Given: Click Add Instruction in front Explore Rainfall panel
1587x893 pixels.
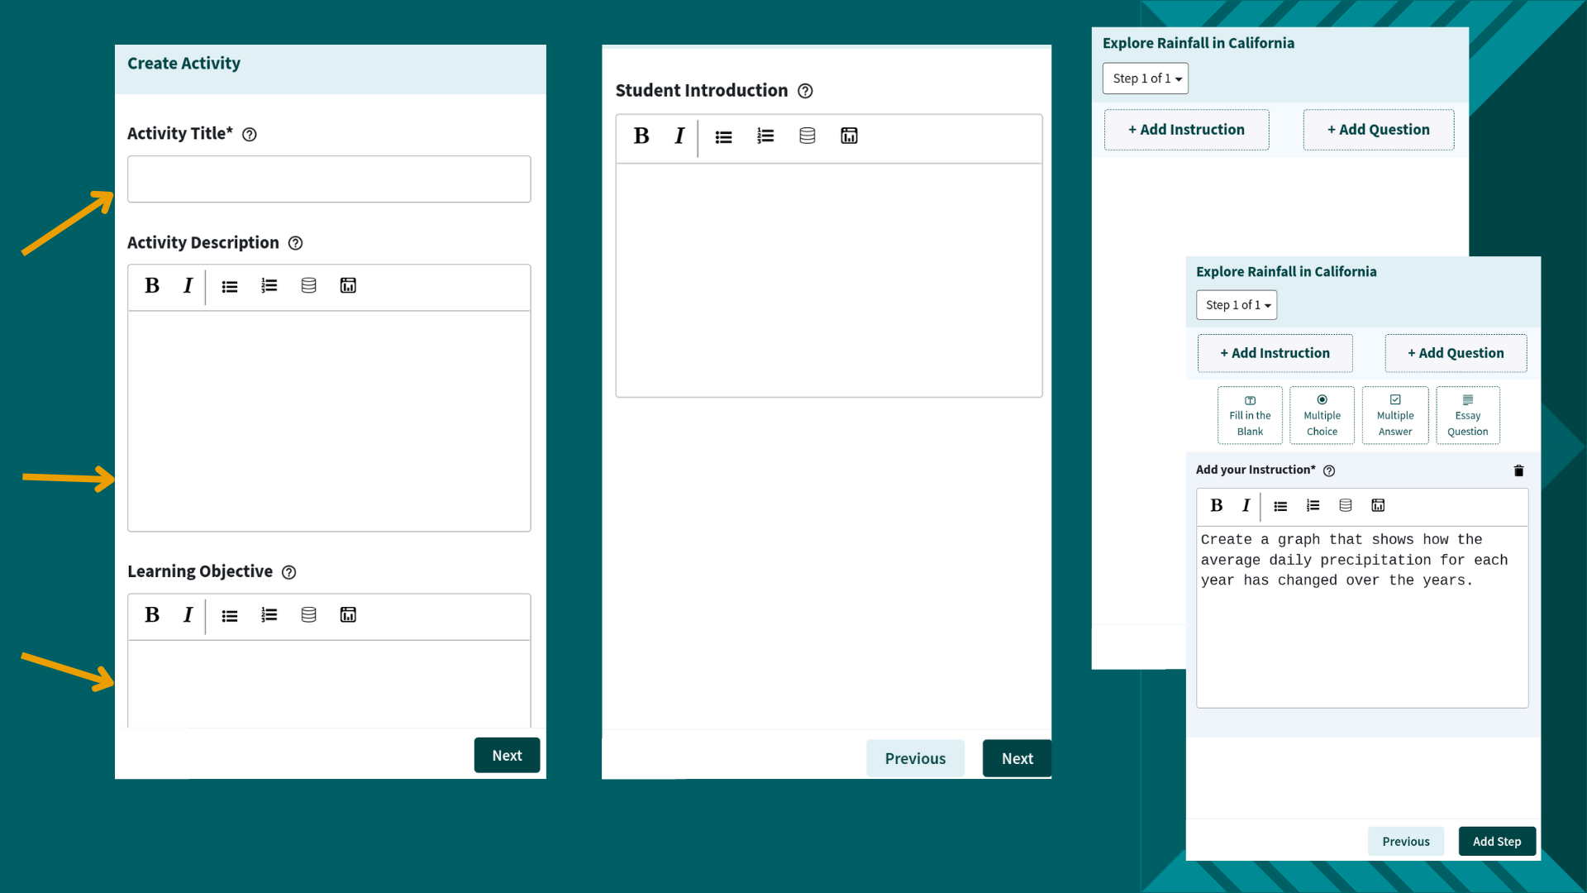Looking at the screenshot, I should (x=1275, y=353).
